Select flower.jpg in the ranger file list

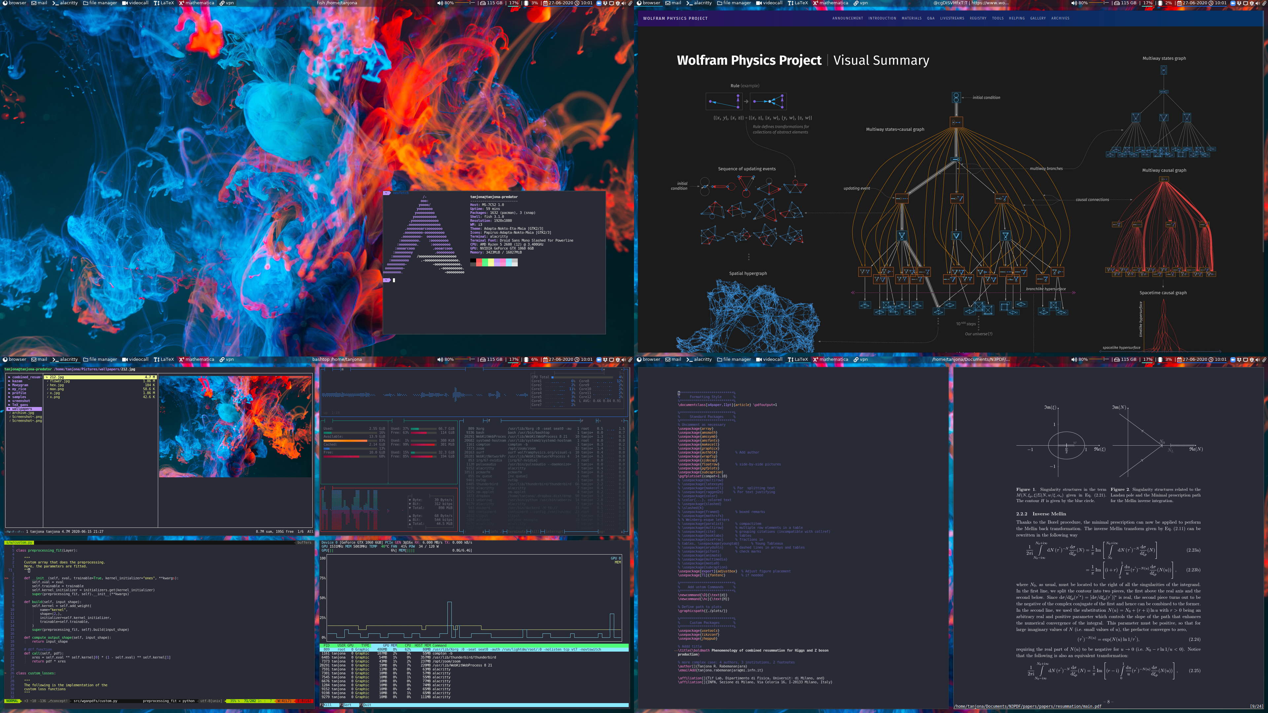(59, 381)
